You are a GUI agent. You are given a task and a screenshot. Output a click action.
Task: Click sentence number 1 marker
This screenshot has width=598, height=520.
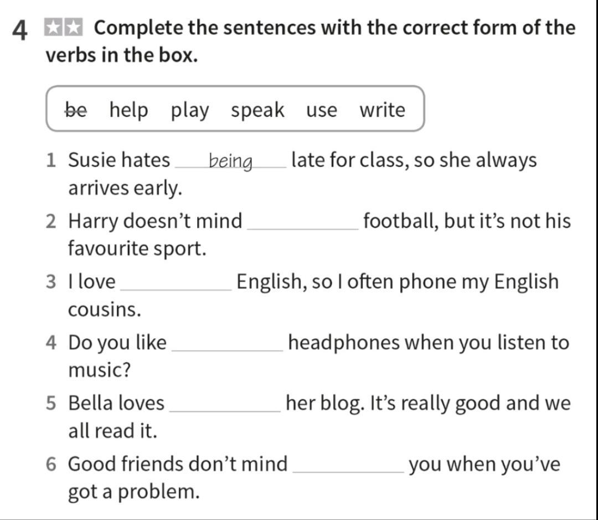coord(51,160)
